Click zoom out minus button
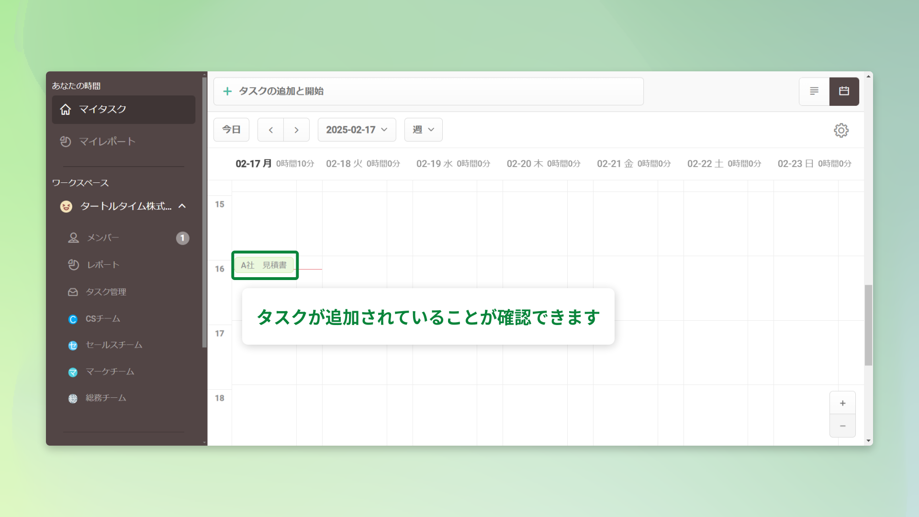This screenshot has width=919, height=517. coord(842,426)
